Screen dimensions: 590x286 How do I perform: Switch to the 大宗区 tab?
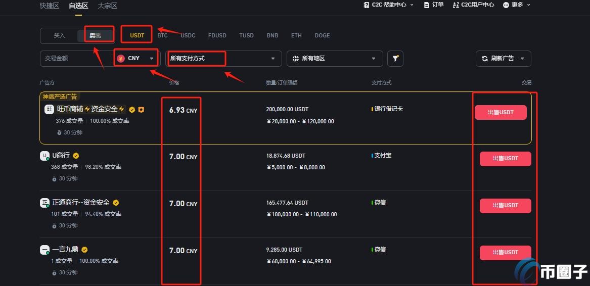(108, 6)
